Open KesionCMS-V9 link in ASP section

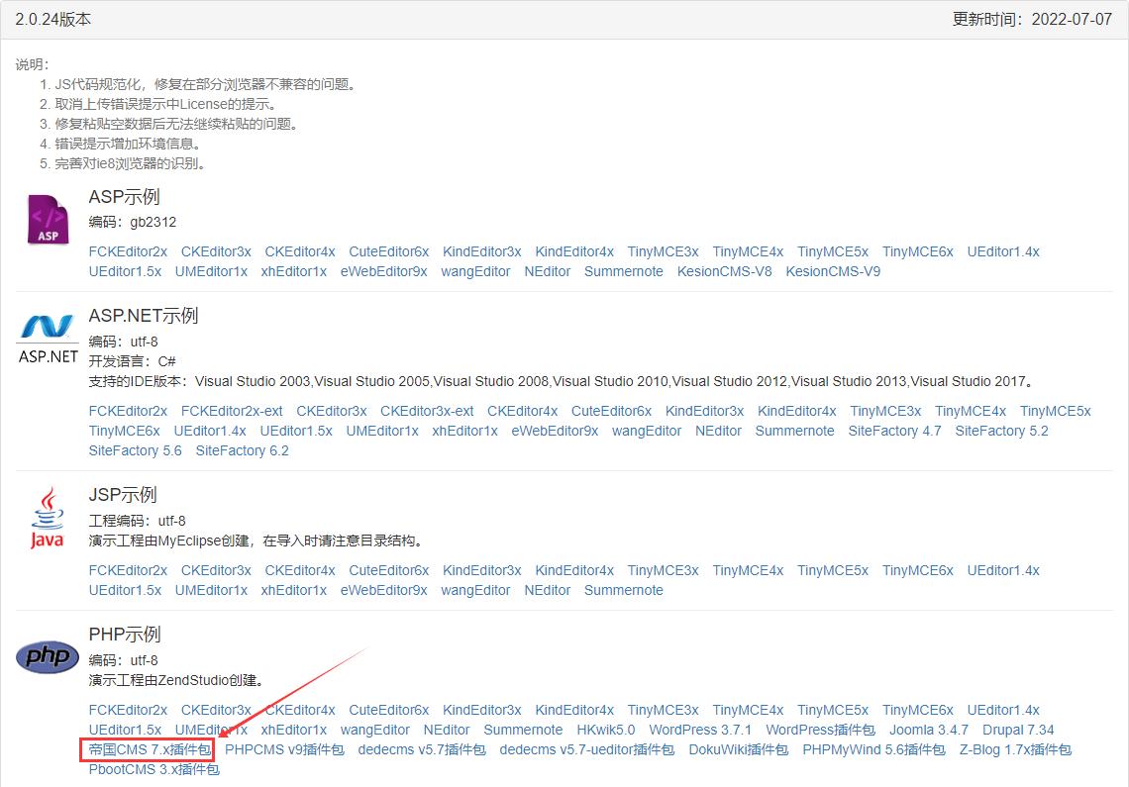833,271
